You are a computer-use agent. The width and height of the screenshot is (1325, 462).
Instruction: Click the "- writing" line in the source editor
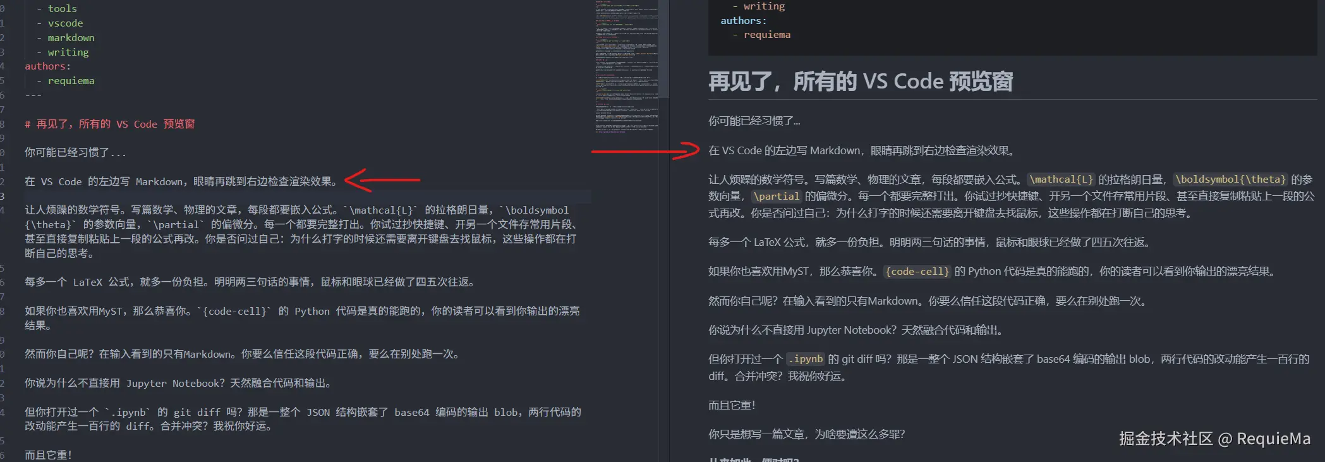pos(63,52)
